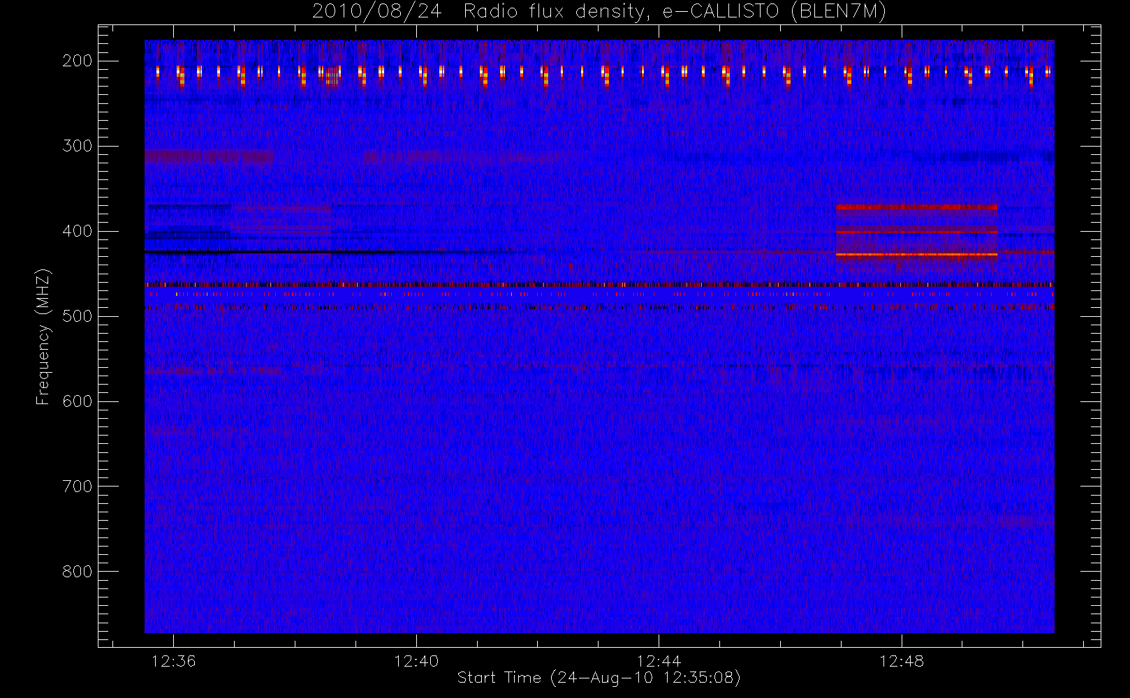Click the 'Frequency (MHZ)' axis label
Image resolution: width=1130 pixels, height=698 pixels.
pos(43,336)
